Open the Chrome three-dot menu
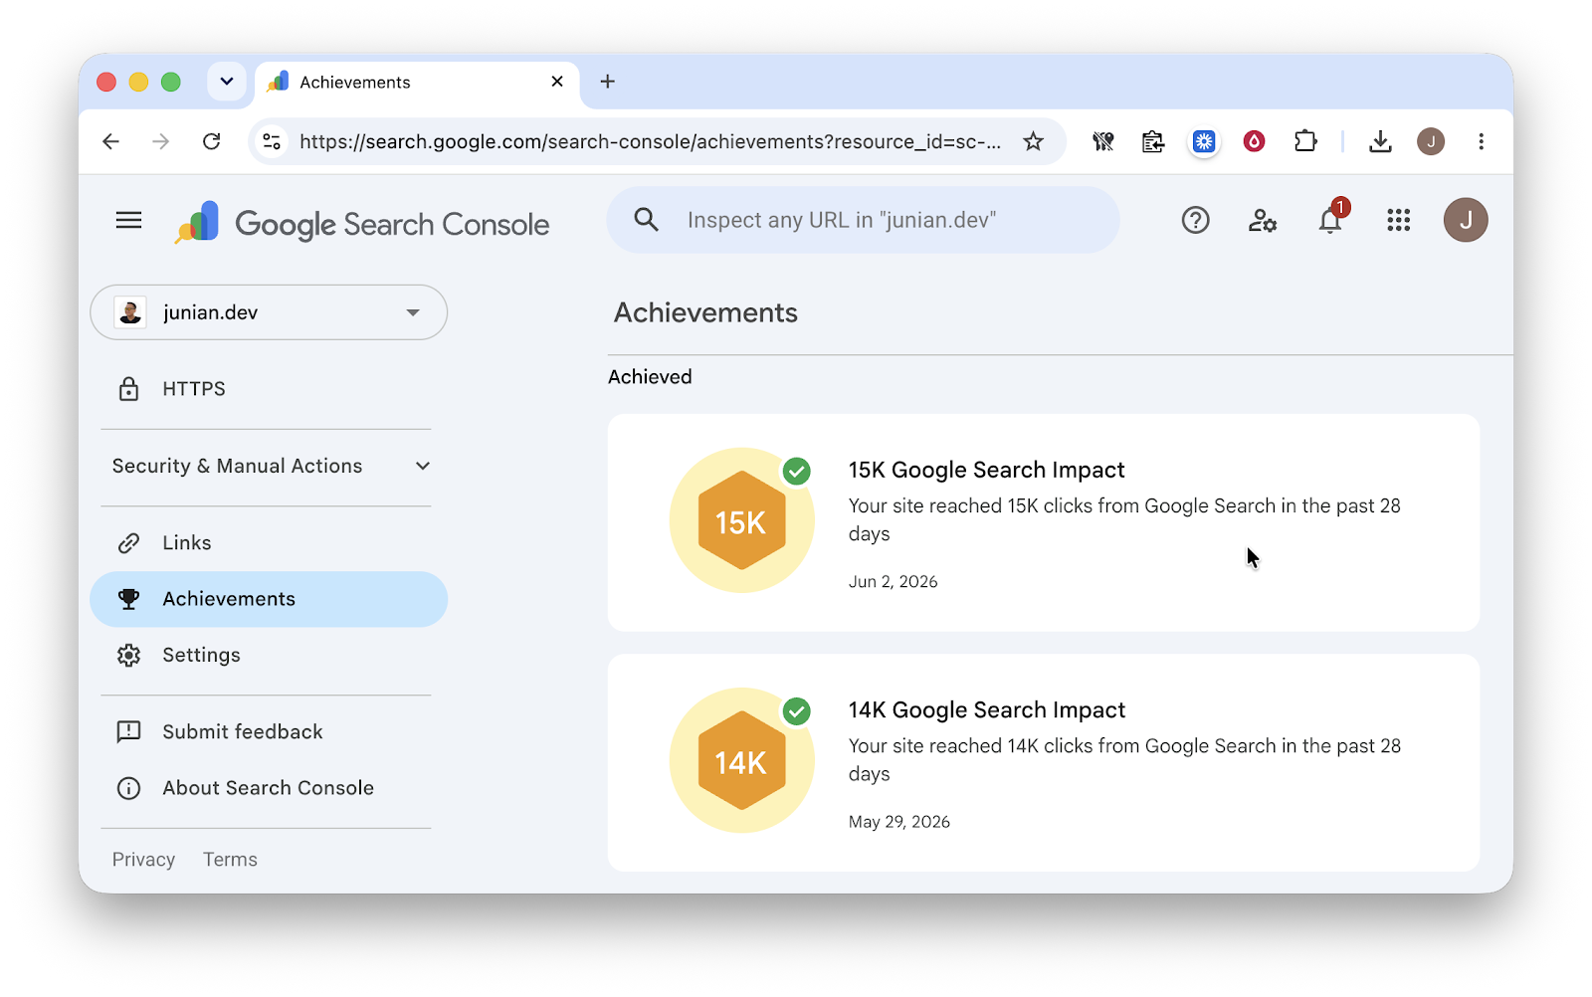This screenshot has width=1592, height=997. pyautogui.click(x=1481, y=141)
